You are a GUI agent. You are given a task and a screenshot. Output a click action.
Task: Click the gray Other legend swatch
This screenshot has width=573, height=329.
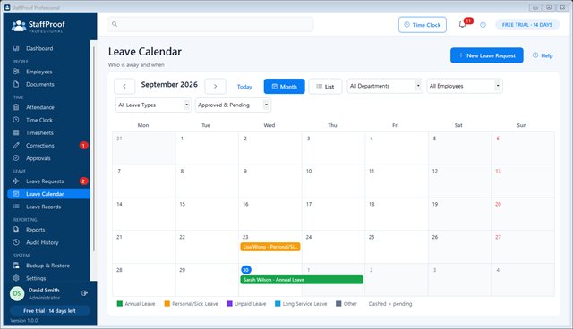[x=338, y=303]
